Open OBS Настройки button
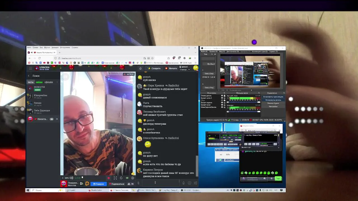This screenshot has height=201, width=358. pos(273,106)
